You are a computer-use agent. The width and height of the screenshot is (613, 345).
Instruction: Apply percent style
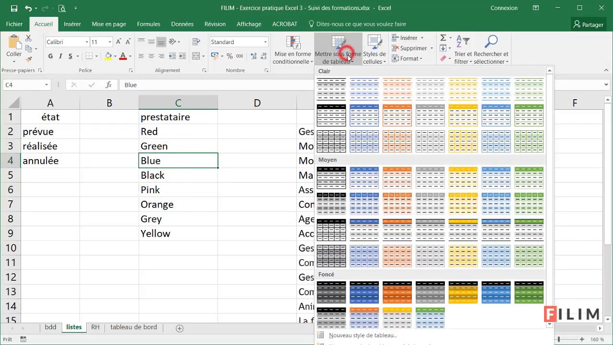[x=230, y=56]
